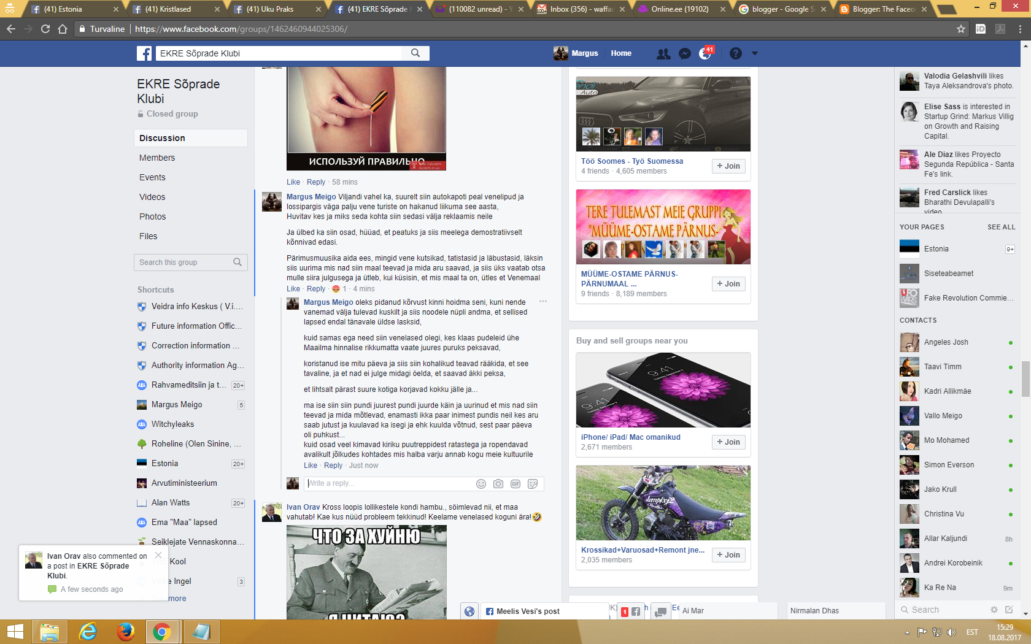The image size is (1031, 644).
Task: Open Windows Start button
Action: click(15, 632)
